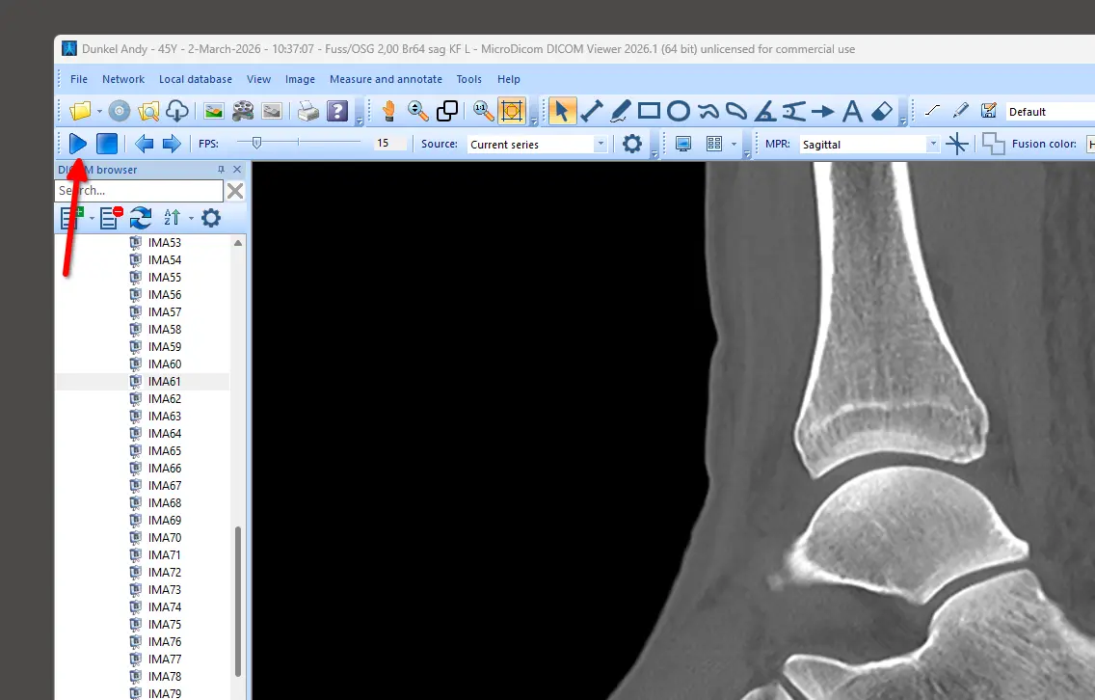Toggle the fit-to-window view button
The width and height of the screenshot is (1095, 700).
pyautogui.click(x=512, y=111)
